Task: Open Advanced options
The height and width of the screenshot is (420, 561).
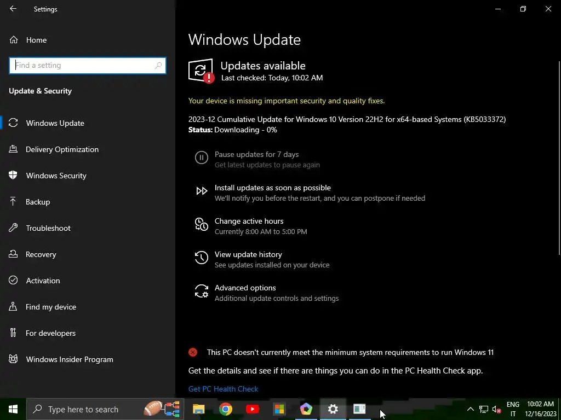Action: pos(245,288)
